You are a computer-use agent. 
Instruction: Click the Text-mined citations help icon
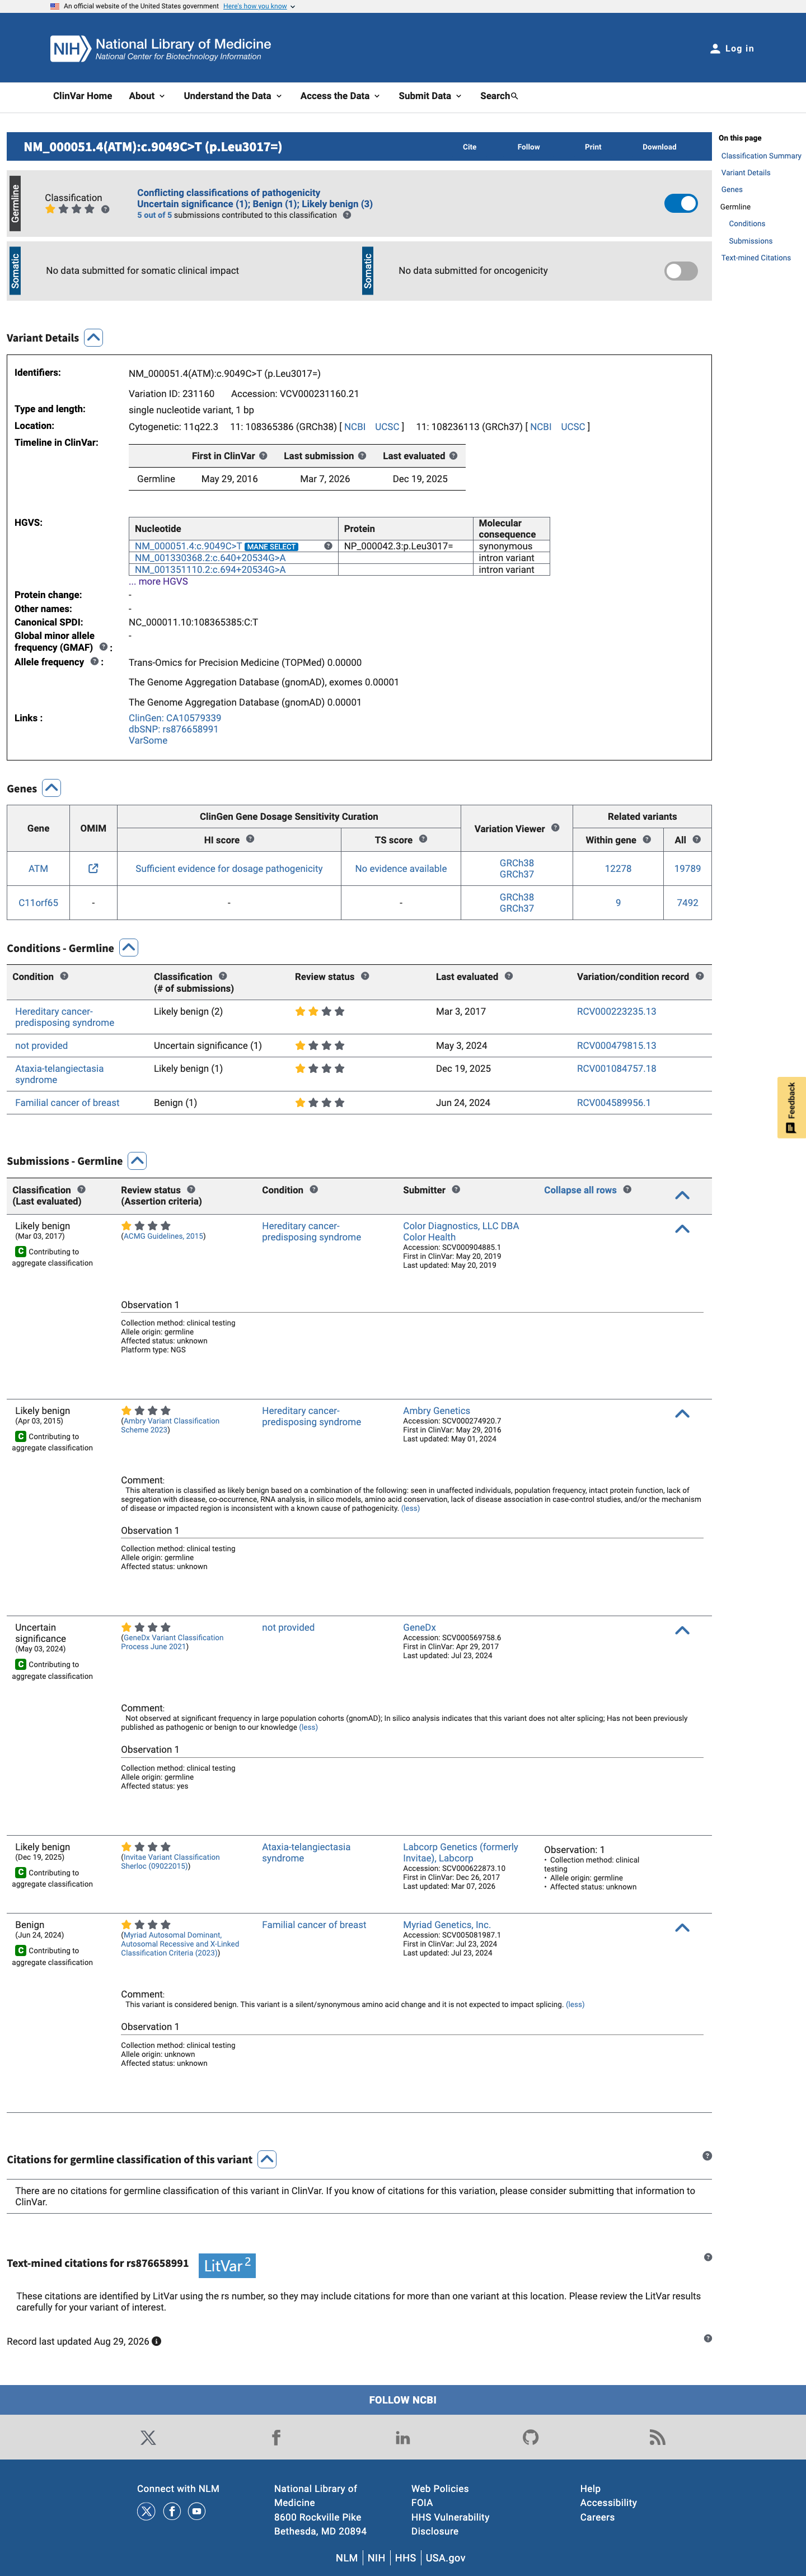(708, 2257)
